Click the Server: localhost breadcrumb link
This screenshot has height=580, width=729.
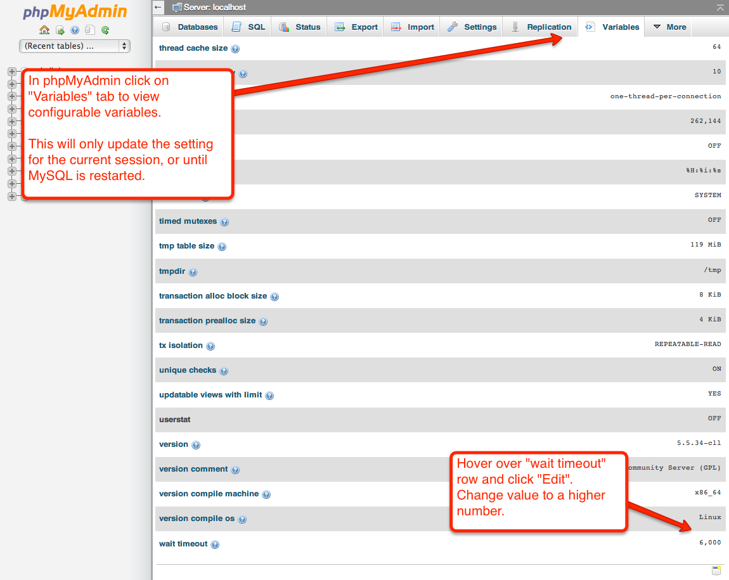click(x=214, y=8)
